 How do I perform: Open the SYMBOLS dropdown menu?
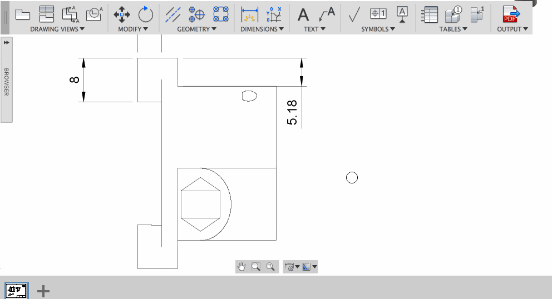coord(378,29)
